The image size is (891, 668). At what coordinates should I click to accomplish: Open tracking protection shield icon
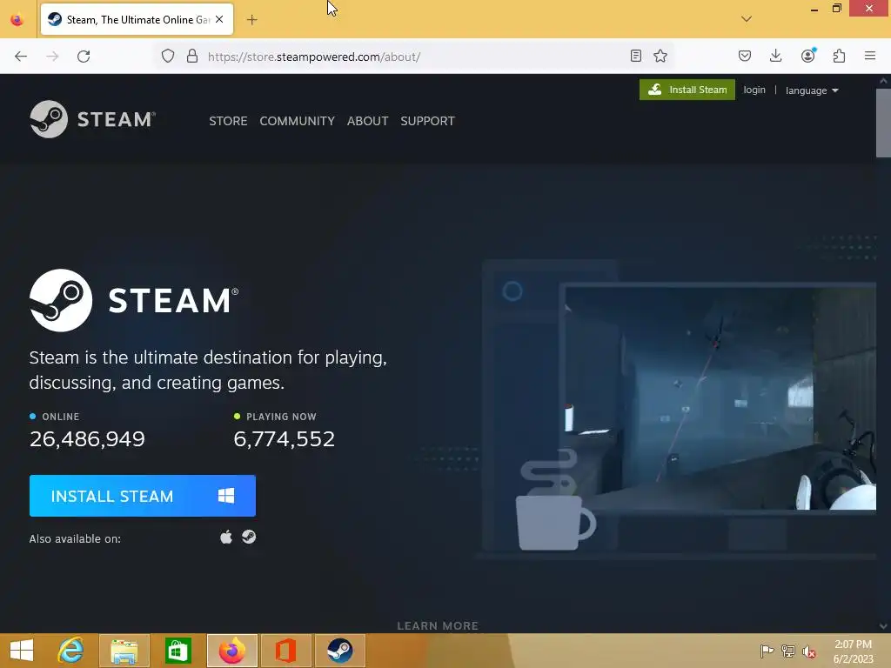point(168,57)
